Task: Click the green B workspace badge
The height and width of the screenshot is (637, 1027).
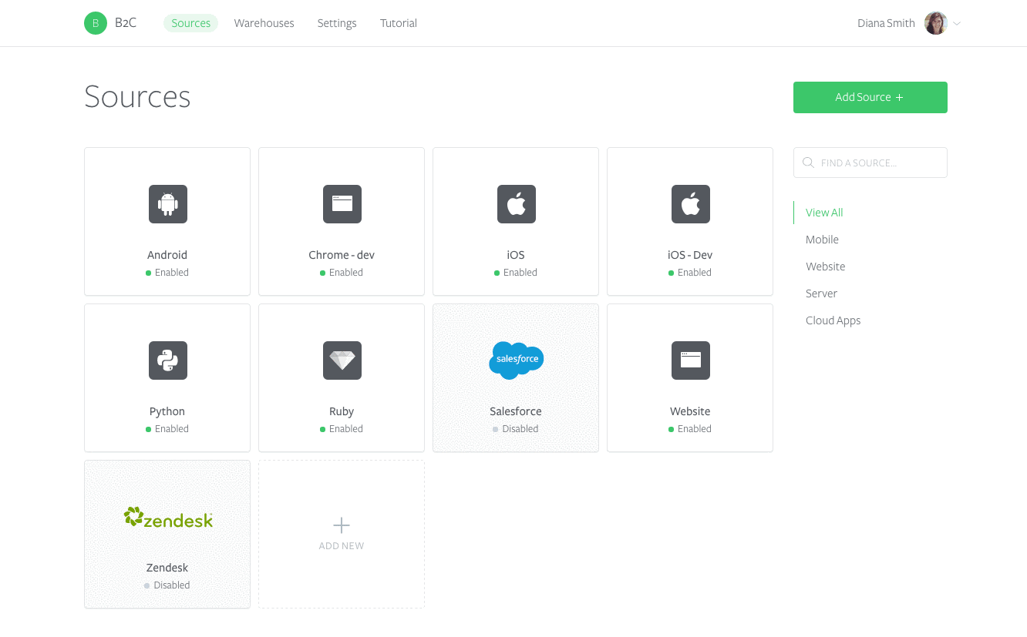Action: pyautogui.click(x=96, y=23)
